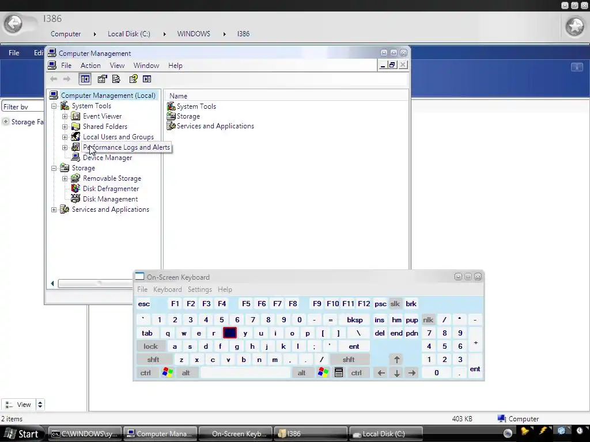Toggle the right shft key
590x442 pixels.
pos(349,360)
